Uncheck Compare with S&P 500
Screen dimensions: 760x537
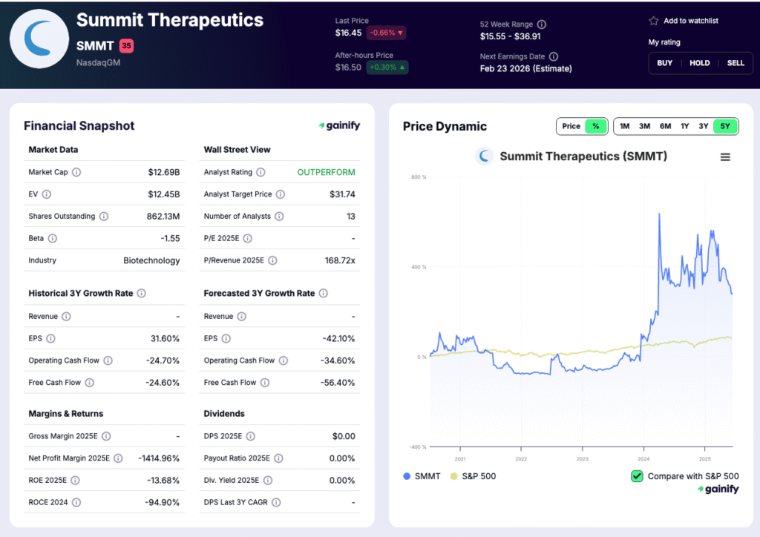(x=636, y=476)
